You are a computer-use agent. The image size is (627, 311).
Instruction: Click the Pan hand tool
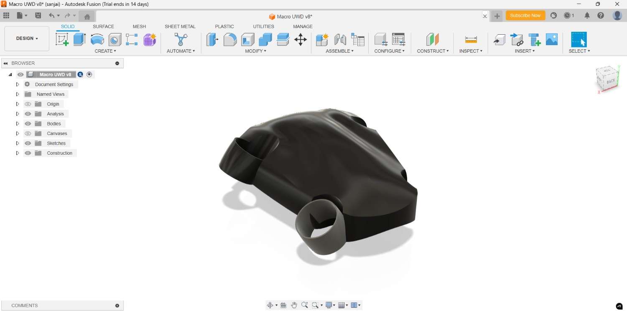click(x=294, y=305)
